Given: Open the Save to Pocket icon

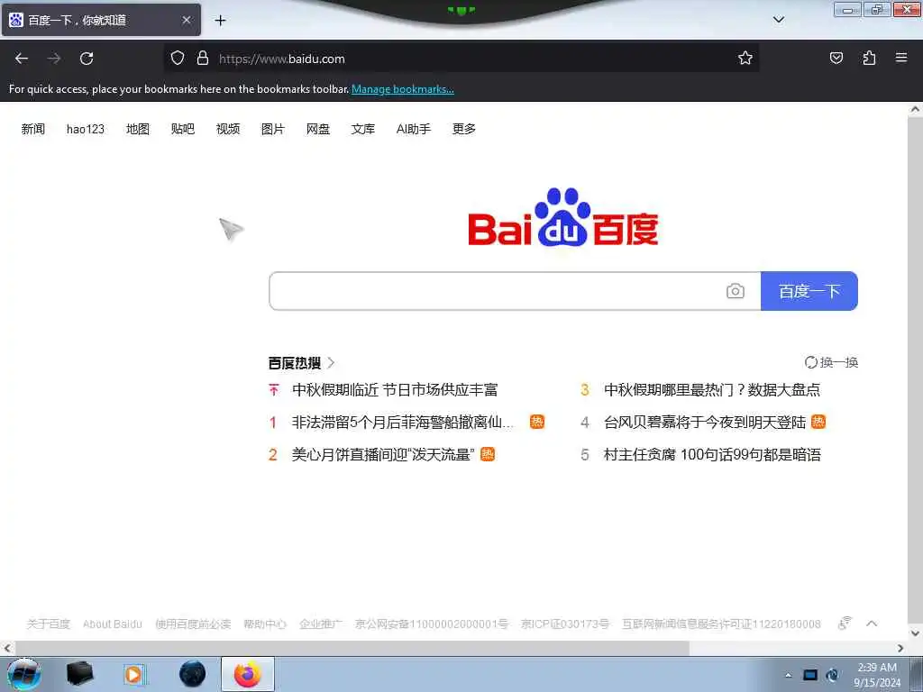Looking at the screenshot, I should (x=836, y=58).
